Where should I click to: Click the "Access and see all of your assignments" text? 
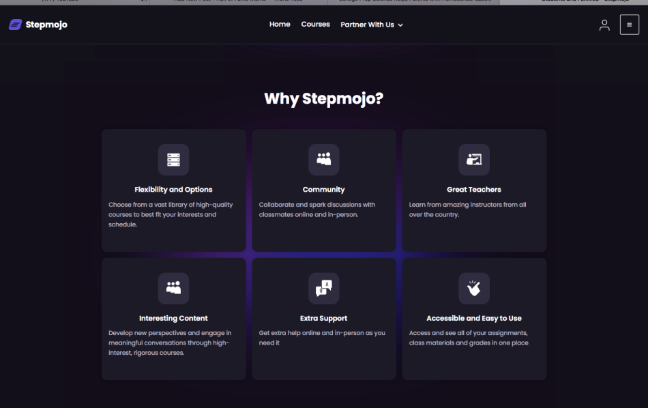coord(469,338)
